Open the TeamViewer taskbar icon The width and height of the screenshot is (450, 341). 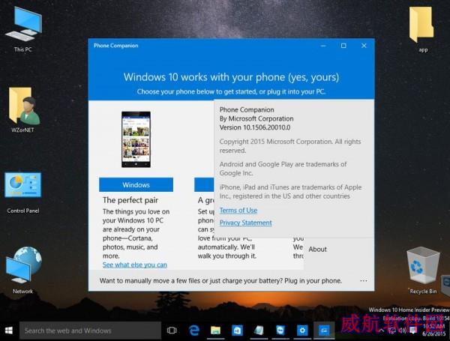[280, 331]
